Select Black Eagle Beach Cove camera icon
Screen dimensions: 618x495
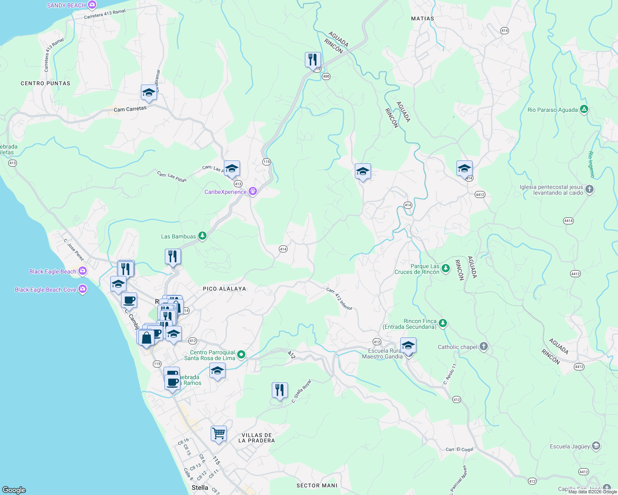point(83,289)
